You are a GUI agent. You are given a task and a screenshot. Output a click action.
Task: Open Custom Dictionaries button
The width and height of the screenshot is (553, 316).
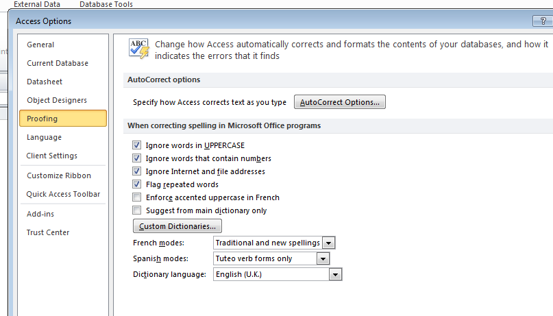coord(177,226)
